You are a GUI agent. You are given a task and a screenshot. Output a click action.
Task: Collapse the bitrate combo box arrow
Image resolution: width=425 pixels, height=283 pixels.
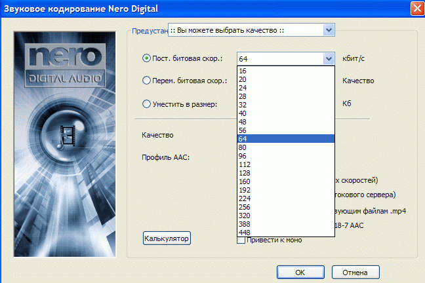(329, 58)
